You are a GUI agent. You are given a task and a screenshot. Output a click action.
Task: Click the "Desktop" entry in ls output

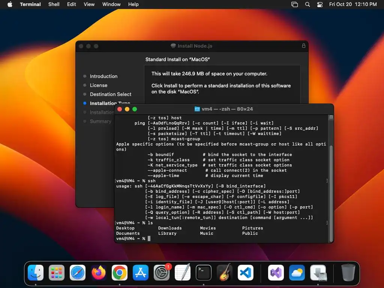(125, 228)
